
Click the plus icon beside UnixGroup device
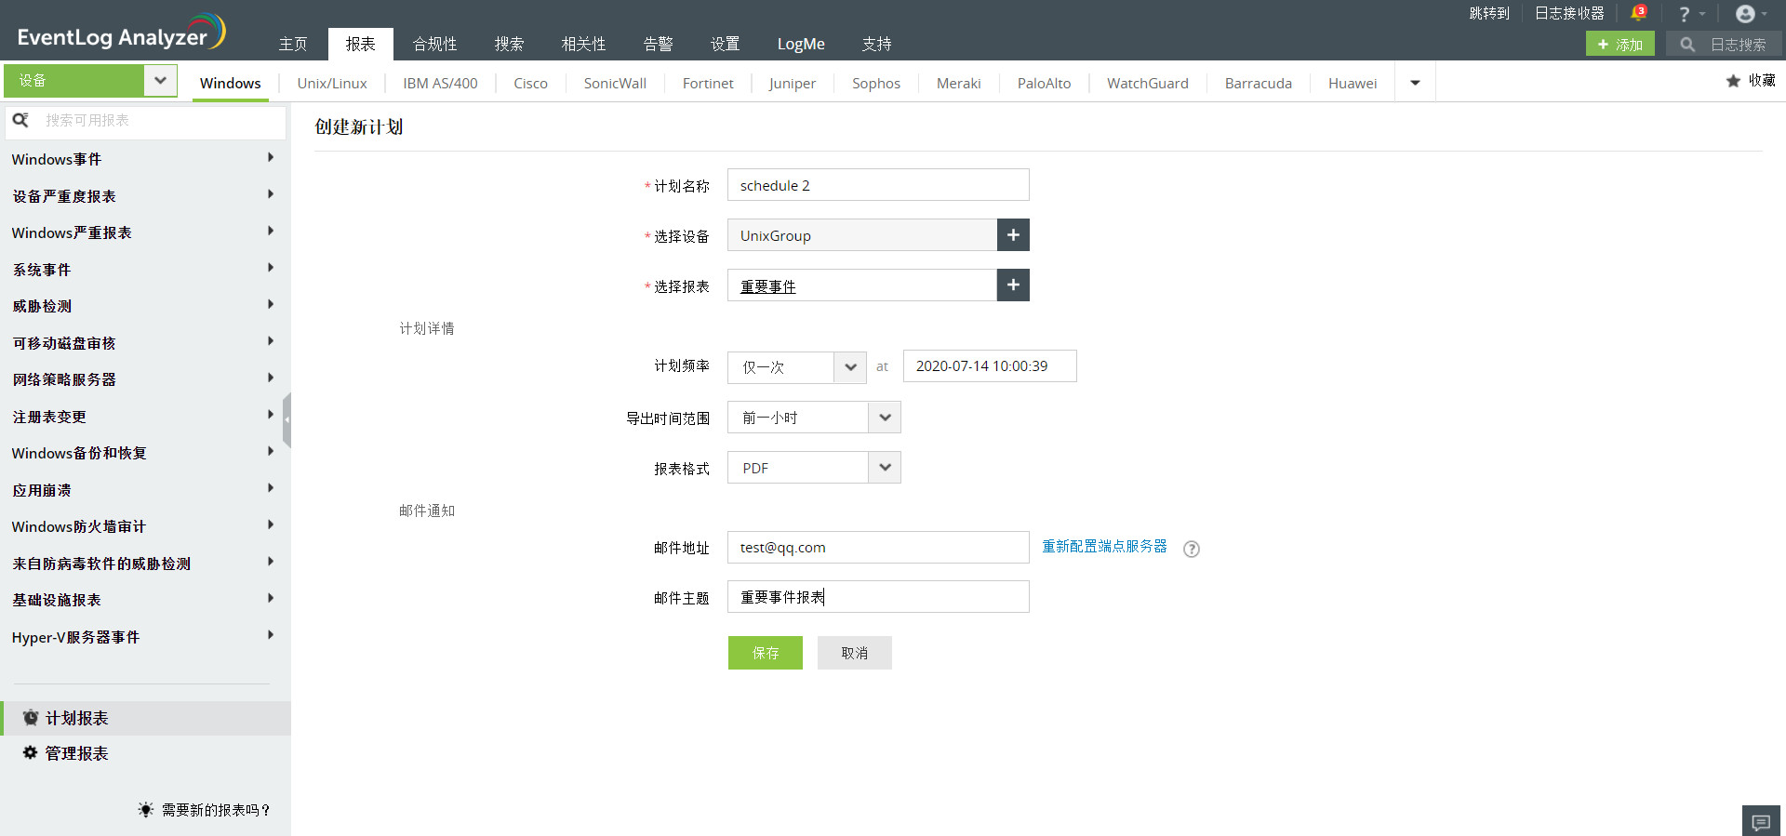click(1013, 235)
